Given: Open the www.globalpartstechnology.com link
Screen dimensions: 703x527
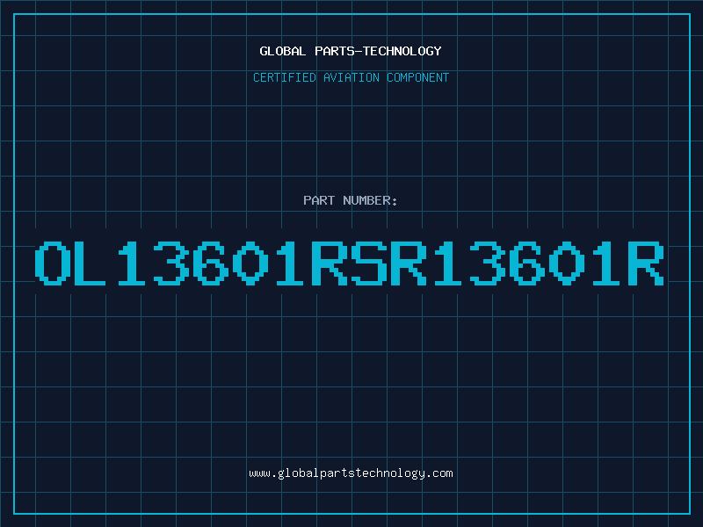Looking at the screenshot, I should point(351,473).
